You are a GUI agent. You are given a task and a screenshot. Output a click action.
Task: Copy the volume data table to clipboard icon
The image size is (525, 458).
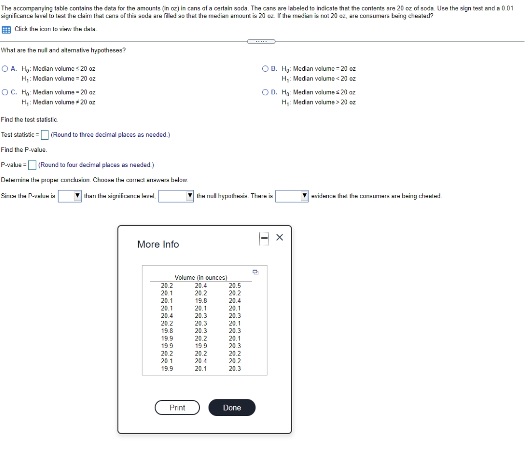(x=255, y=272)
